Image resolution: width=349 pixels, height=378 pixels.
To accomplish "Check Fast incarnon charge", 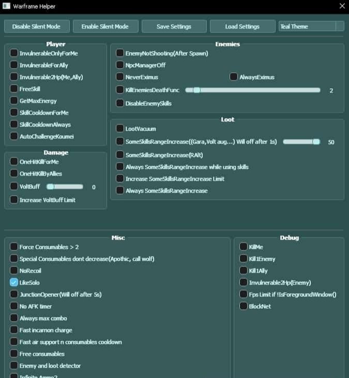I will click(x=14, y=330).
